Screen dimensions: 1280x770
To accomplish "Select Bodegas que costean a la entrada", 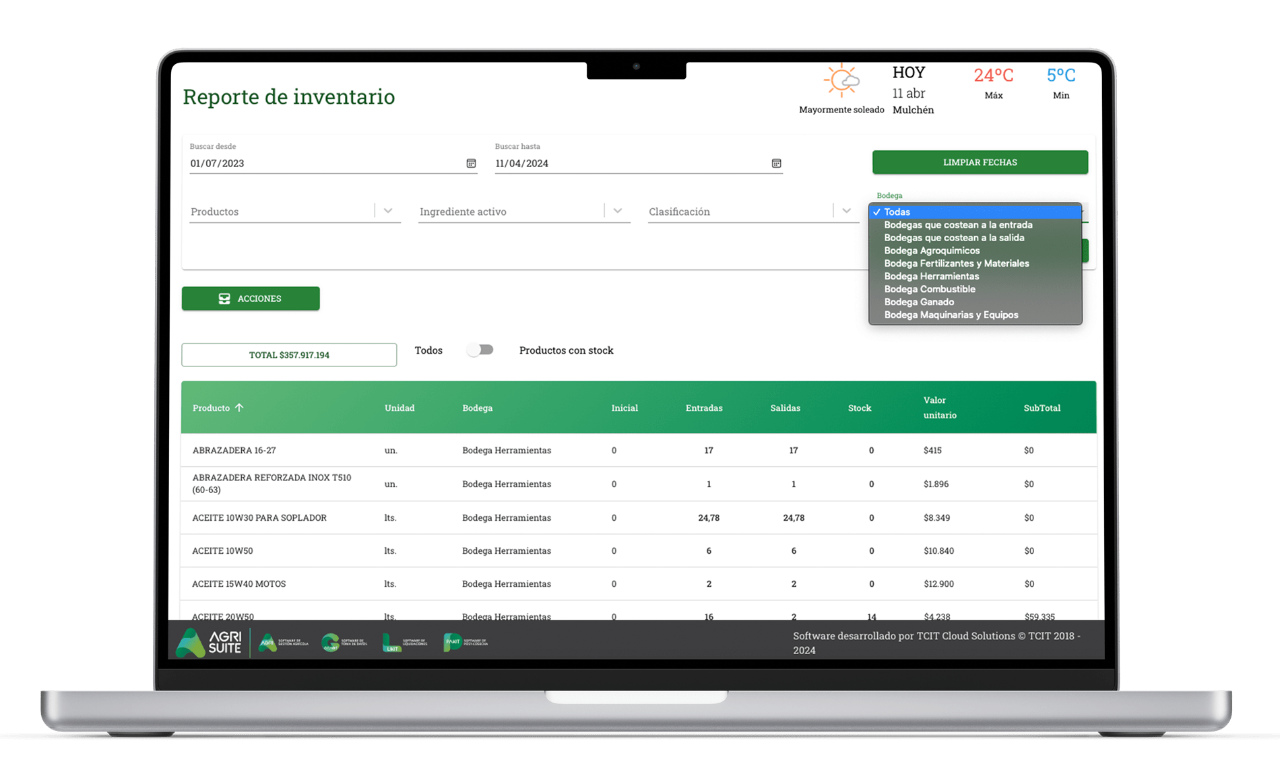I will 975,225.
